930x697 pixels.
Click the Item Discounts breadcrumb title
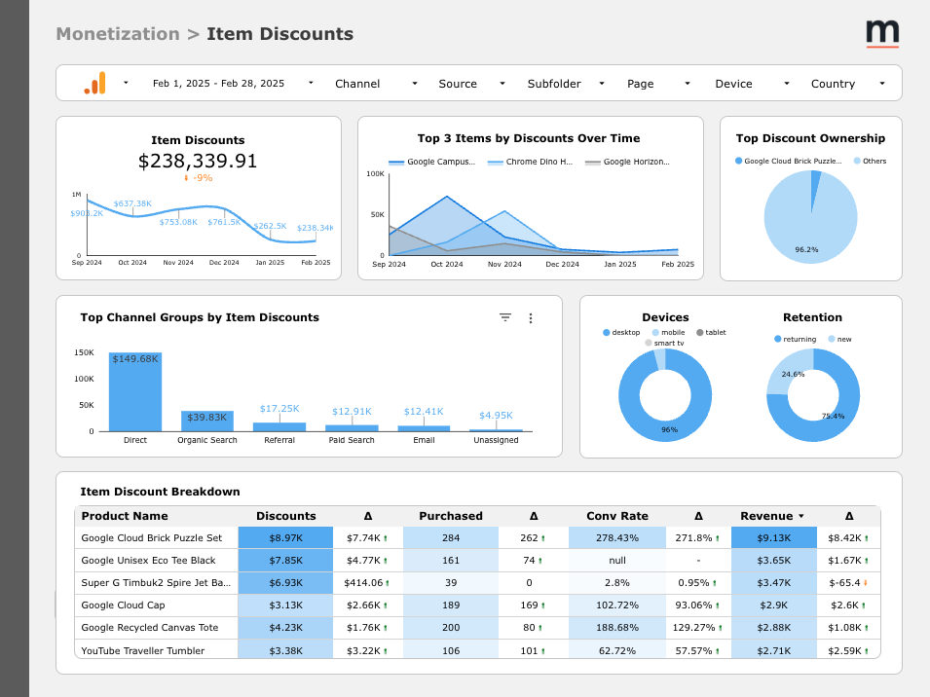279,34
